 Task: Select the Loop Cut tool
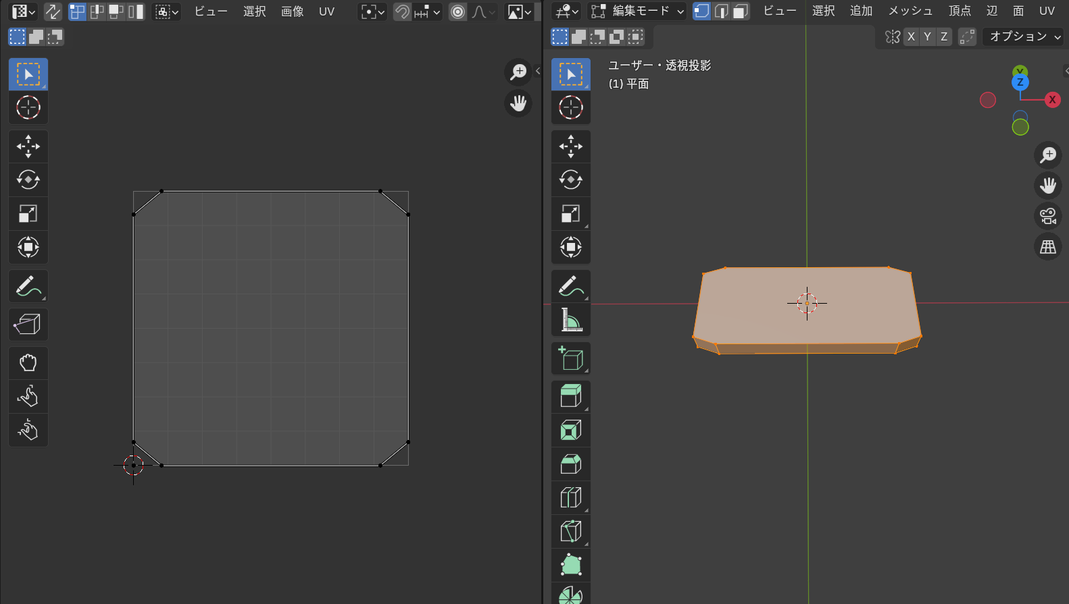click(x=571, y=498)
